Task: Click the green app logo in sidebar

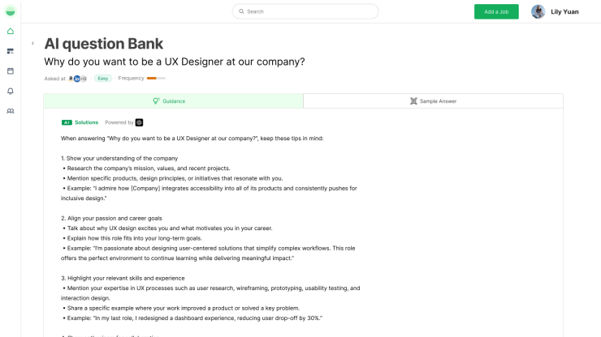Action: click(11, 11)
